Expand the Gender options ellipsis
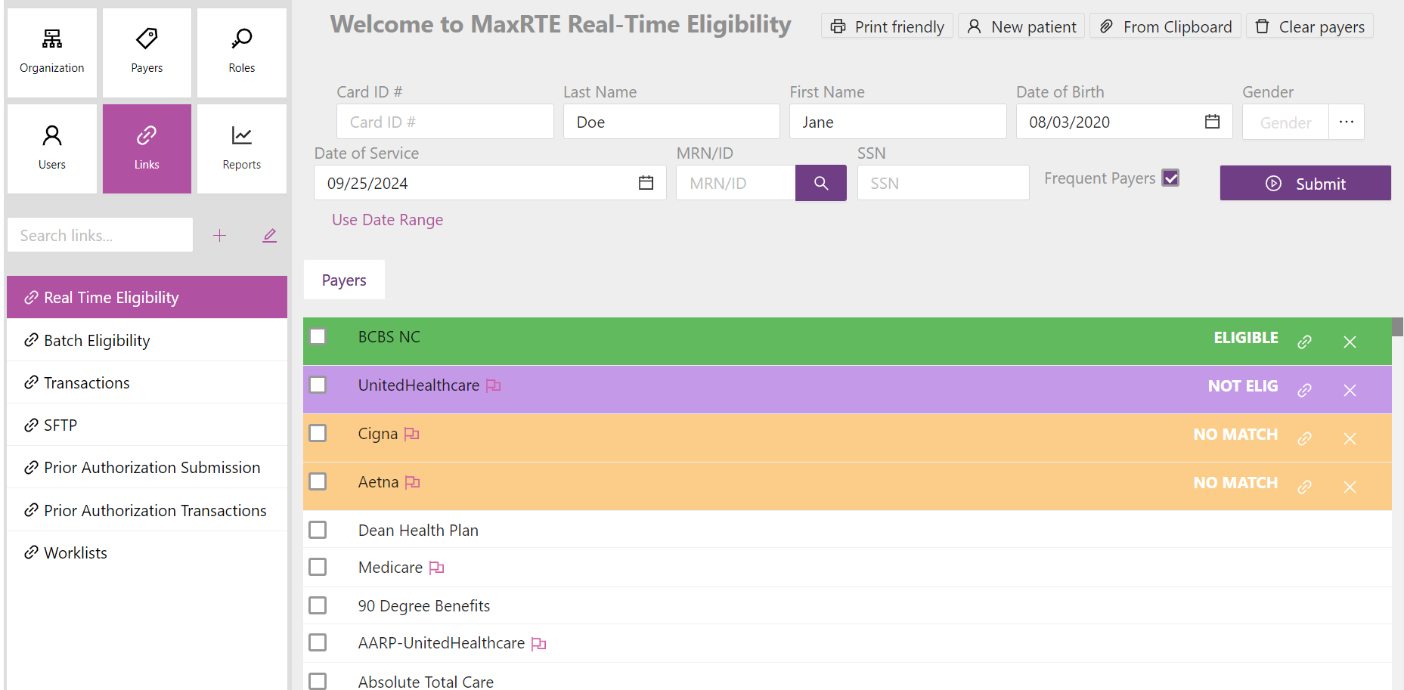 point(1347,121)
